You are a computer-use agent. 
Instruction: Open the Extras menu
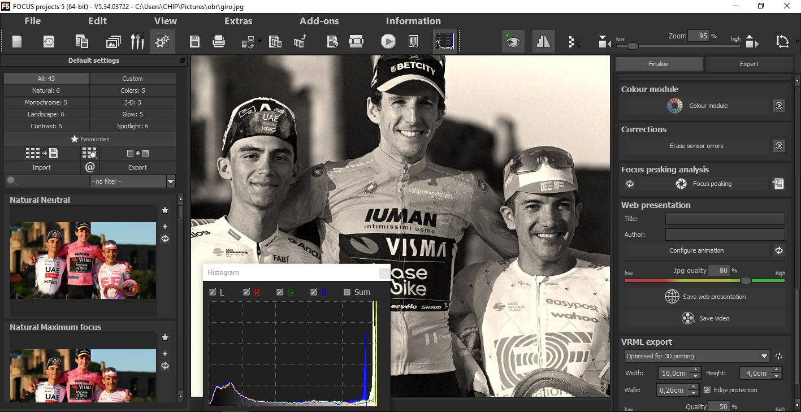238,21
